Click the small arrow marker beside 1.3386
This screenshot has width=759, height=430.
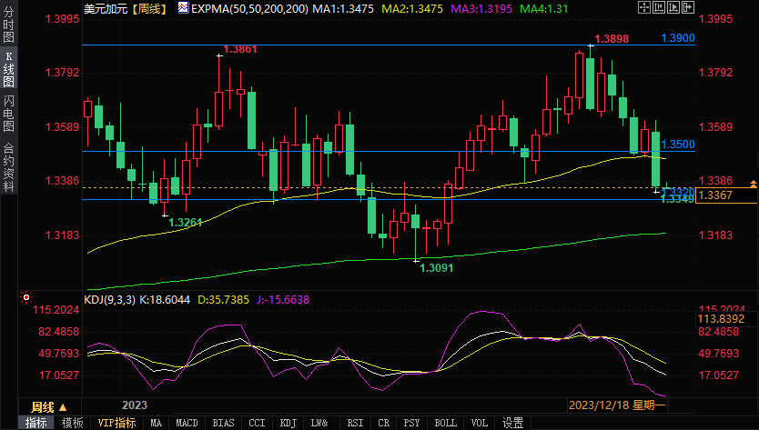[753, 185]
